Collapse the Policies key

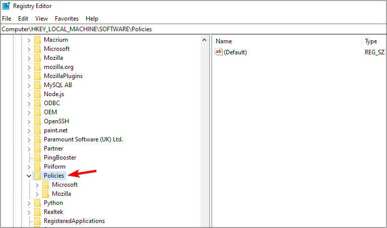[29, 176]
